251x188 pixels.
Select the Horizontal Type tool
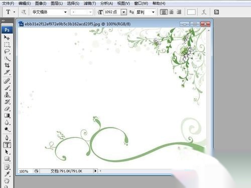(7, 145)
